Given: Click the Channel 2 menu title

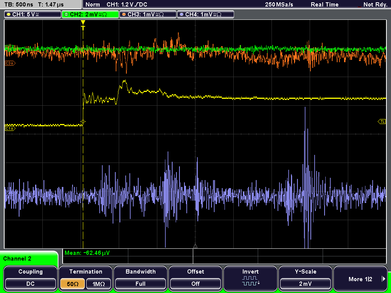Looking at the screenshot, I should (17, 259).
